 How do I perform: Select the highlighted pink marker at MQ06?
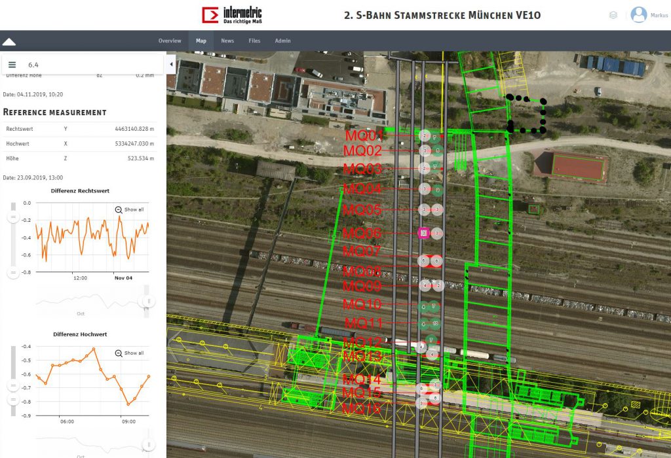pyautogui.click(x=423, y=233)
